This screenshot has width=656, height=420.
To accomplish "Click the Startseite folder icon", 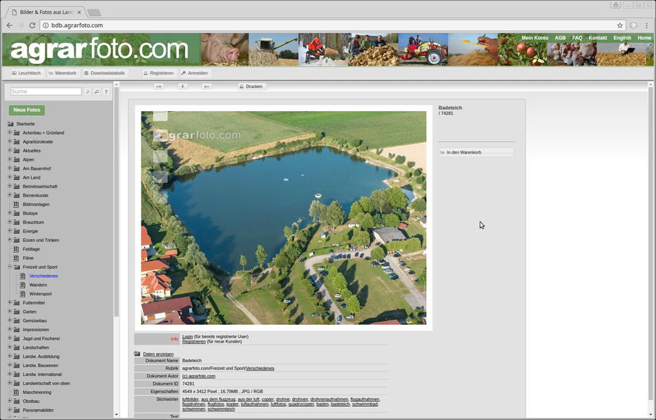I will 10,124.
